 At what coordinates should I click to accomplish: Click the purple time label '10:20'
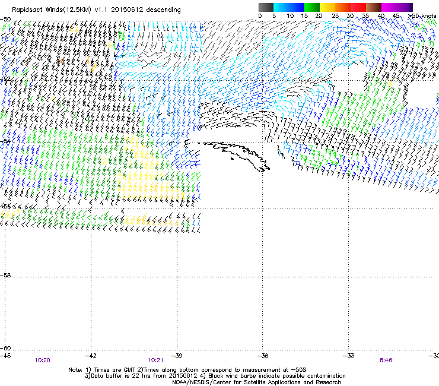(42, 360)
